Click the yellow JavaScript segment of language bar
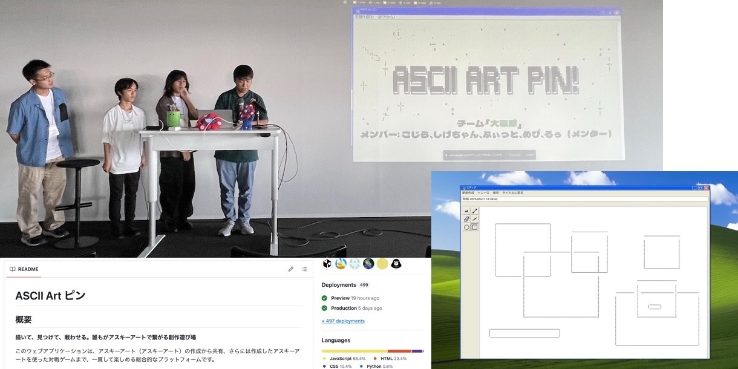 click(x=354, y=351)
